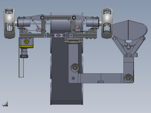Image resolution: width=151 pixels, height=113 pixels.
Task: Select the right pink shock absorber
Action: (x=80, y=24)
